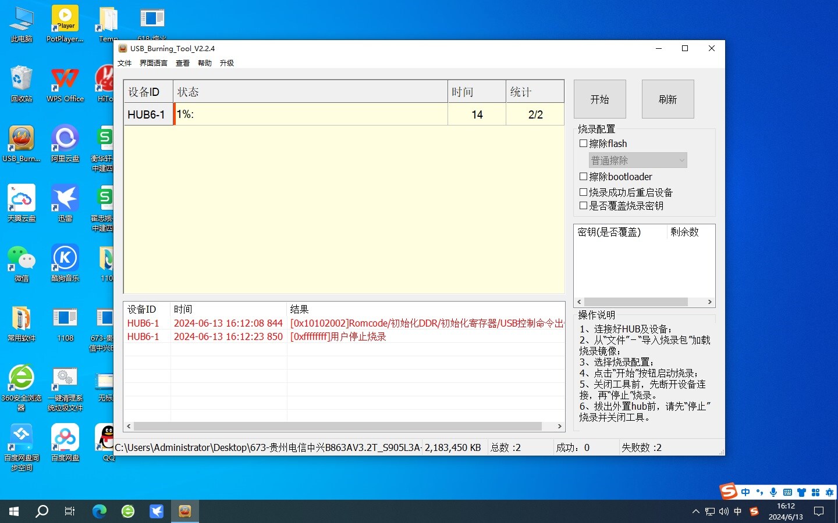Click the 总数 :2 status entry
This screenshot has width=838, height=523.
click(x=506, y=447)
